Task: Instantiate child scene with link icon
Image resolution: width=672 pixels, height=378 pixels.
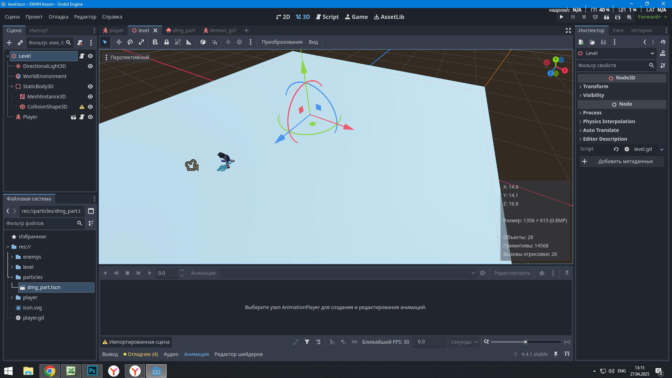Action: (20, 43)
